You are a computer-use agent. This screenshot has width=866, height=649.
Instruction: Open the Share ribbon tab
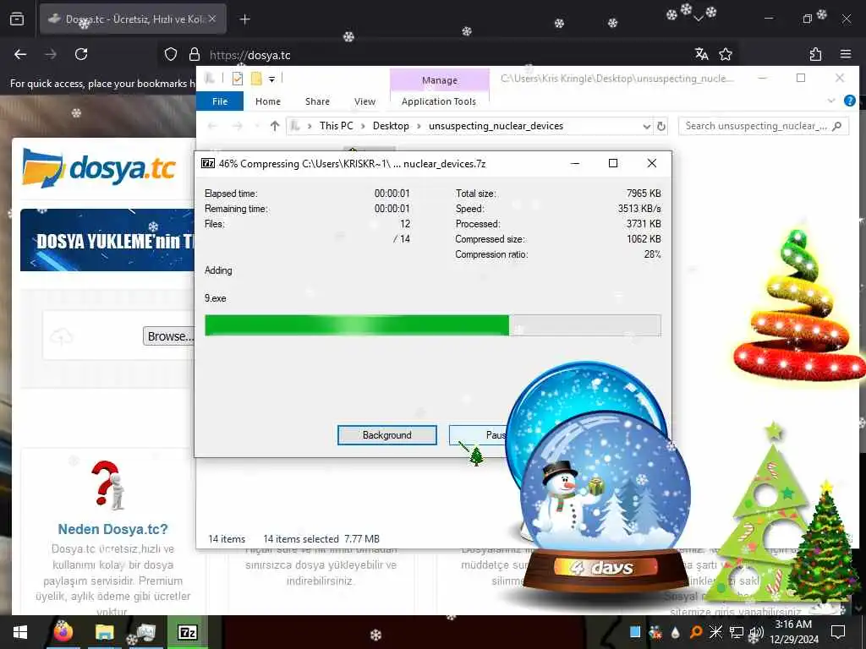coord(317,101)
